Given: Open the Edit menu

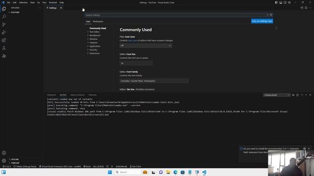Looking at the screenshot, I should pos(15,2).
